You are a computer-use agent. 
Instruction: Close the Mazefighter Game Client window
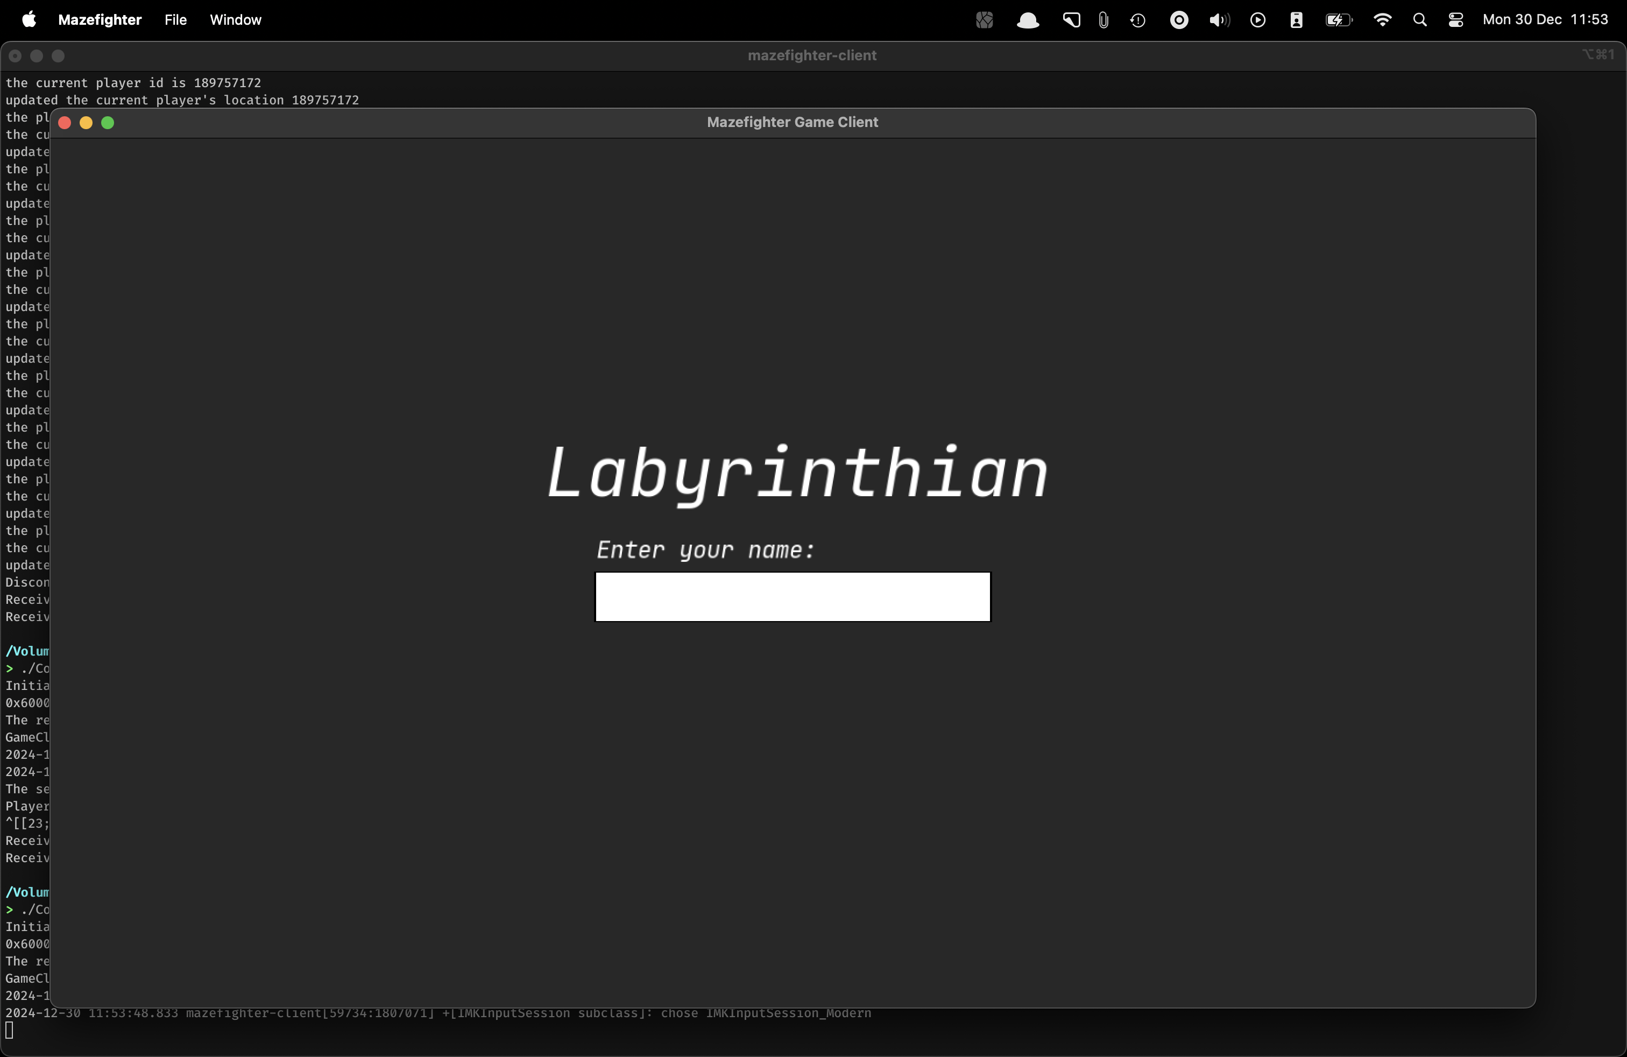tap(65, 123)
